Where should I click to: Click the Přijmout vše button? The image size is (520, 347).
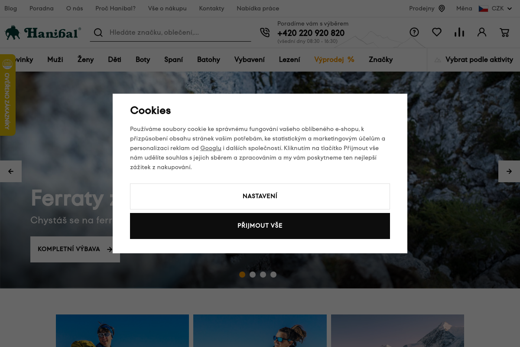point(260,226)
